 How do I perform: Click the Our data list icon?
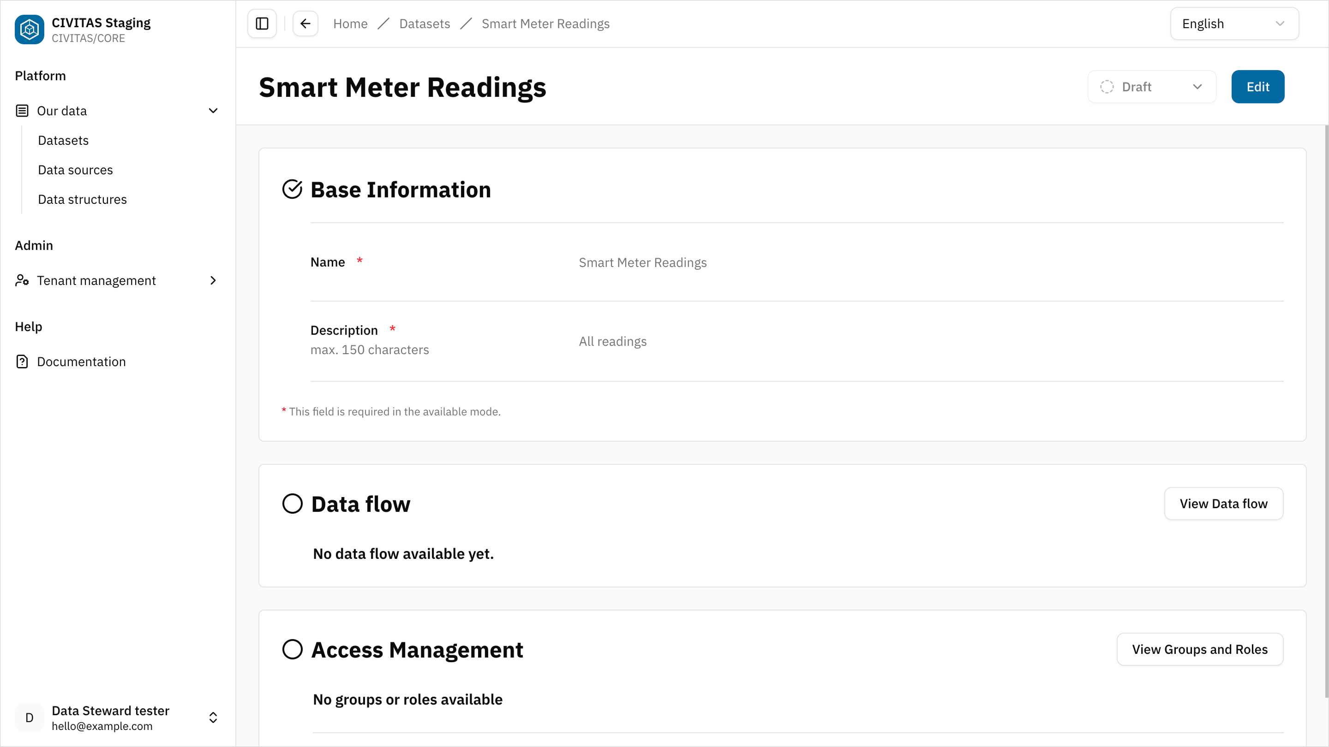tap(22, 110)
